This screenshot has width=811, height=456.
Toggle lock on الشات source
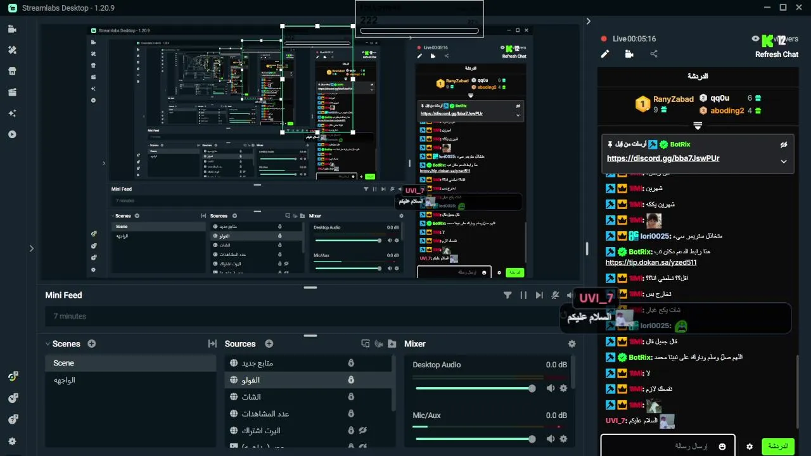coord(350,397)
